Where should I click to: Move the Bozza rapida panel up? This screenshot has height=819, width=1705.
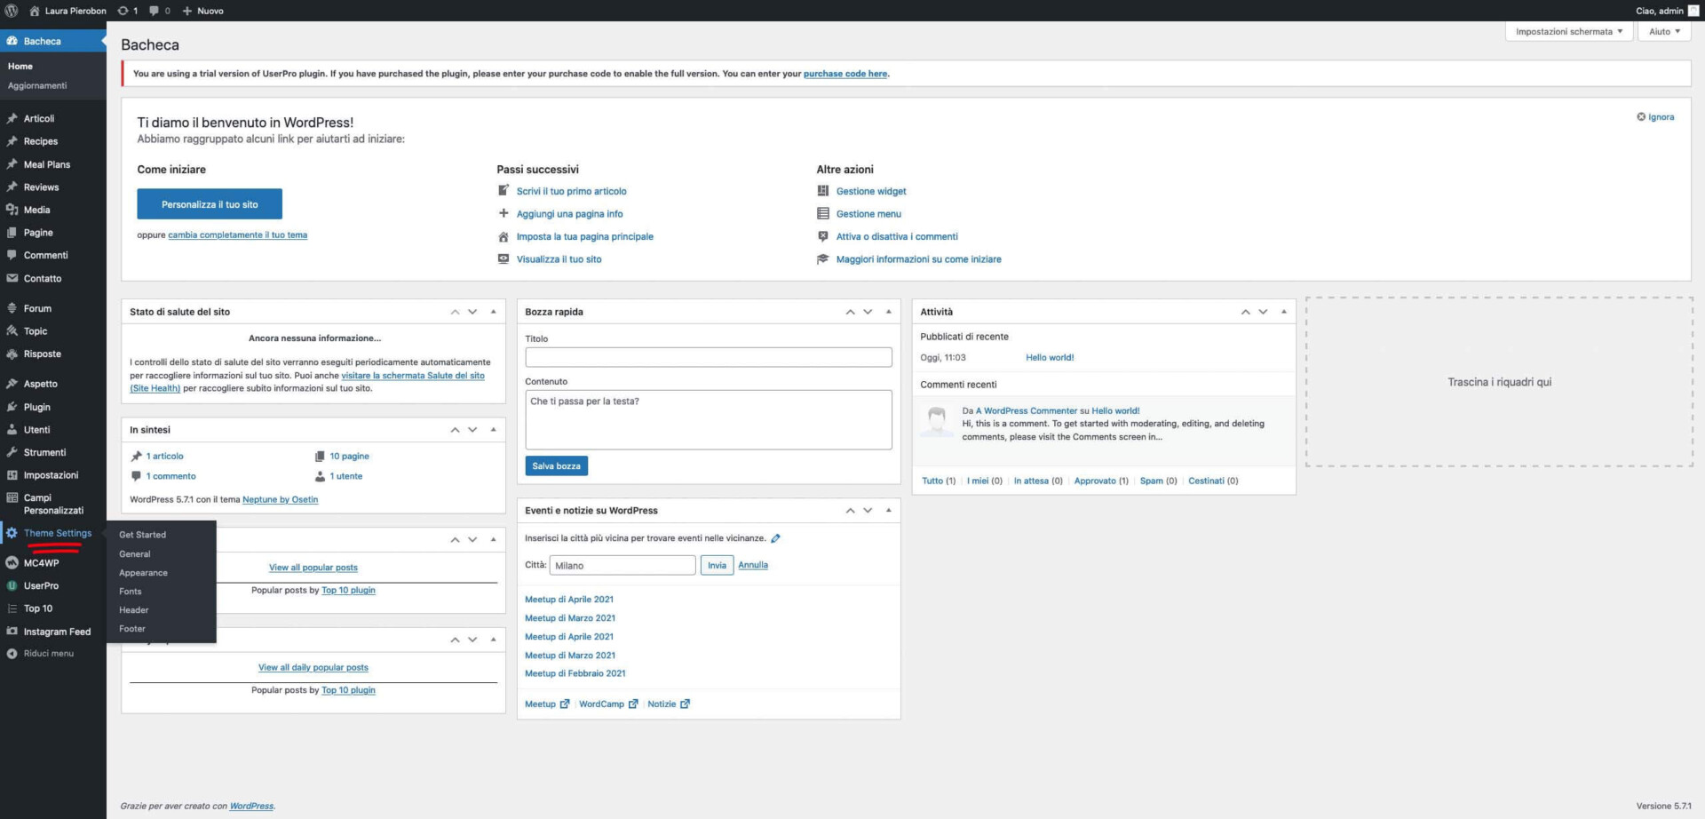850,312
